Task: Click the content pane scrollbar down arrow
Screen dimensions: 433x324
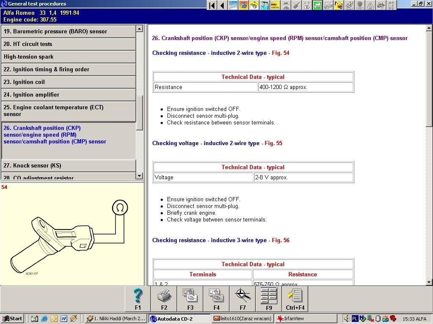Action: coord(429,282)
